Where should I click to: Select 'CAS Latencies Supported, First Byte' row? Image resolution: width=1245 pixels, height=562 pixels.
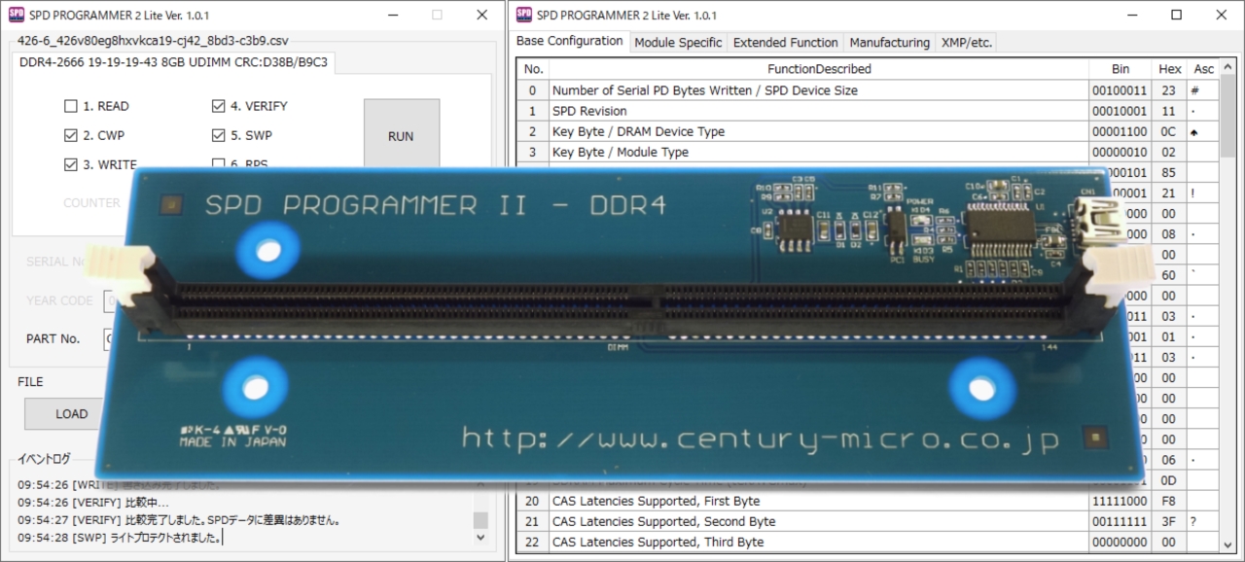[819, 501]
